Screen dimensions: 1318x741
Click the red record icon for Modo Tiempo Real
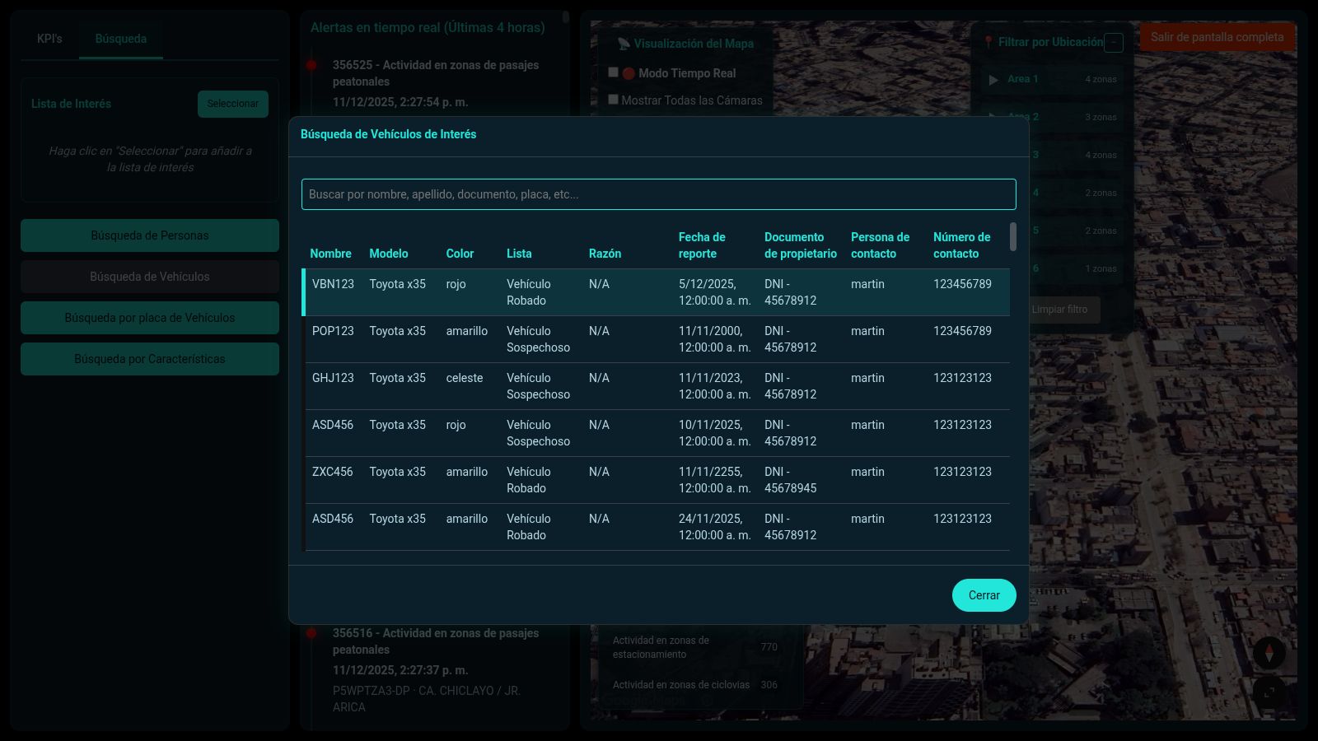point(629,73)
